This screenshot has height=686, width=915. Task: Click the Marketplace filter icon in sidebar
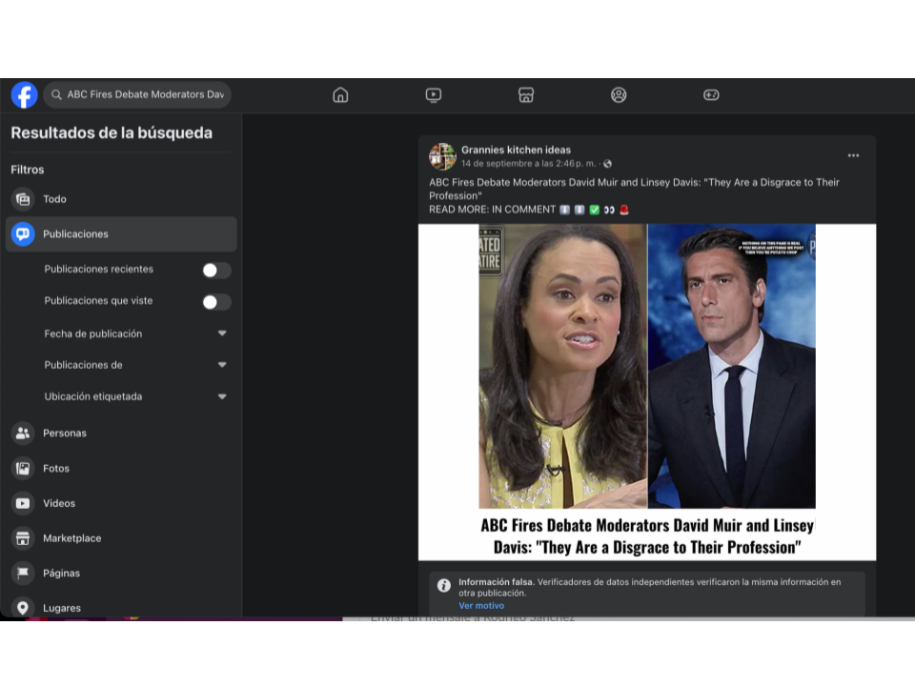[23, 537]
